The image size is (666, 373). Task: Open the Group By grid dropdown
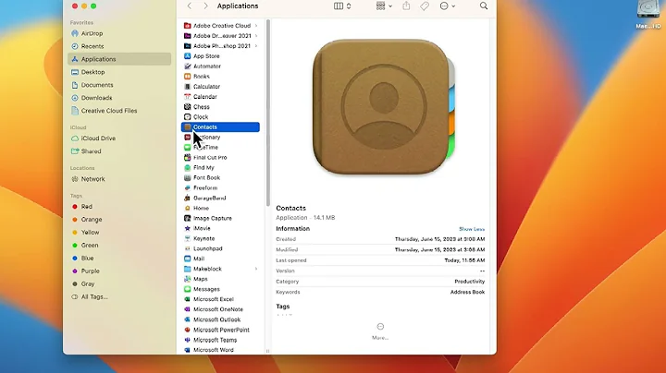pyautogui.click(x=384, y=6)
